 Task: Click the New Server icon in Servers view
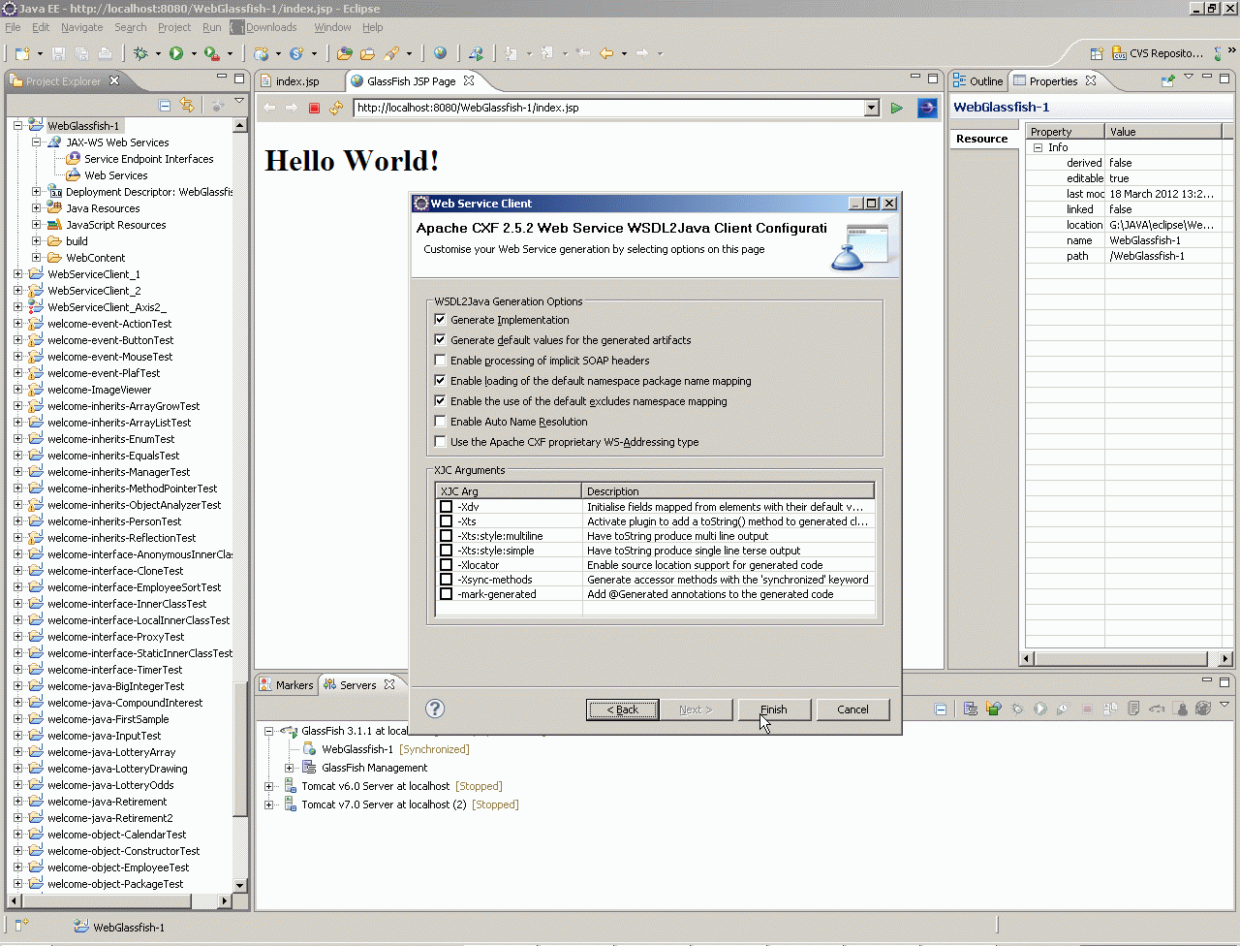click(971, 709)
